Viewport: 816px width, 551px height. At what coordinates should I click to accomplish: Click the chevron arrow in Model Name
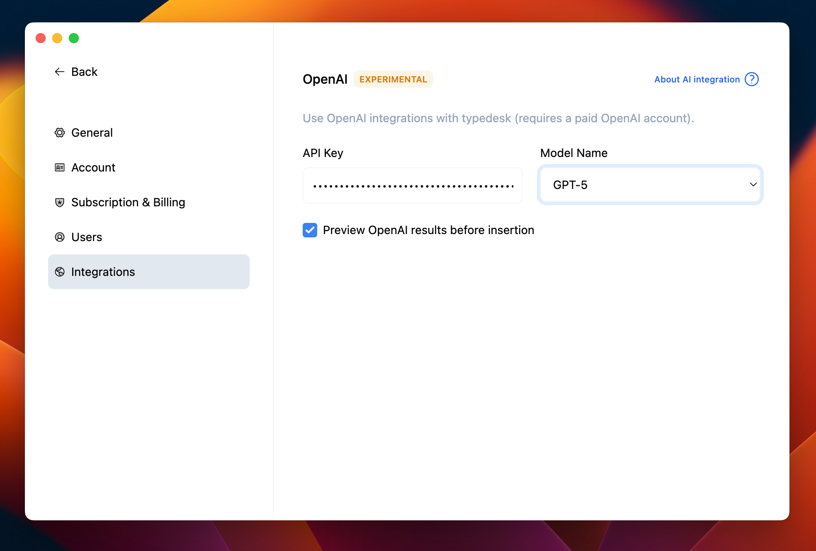click(x=753, y=185)
